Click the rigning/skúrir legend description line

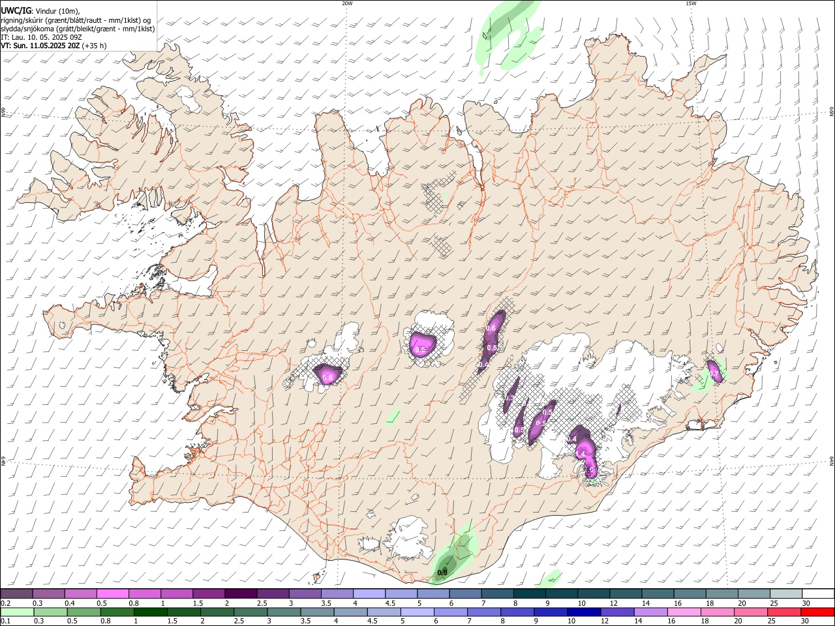pos(76,20)
